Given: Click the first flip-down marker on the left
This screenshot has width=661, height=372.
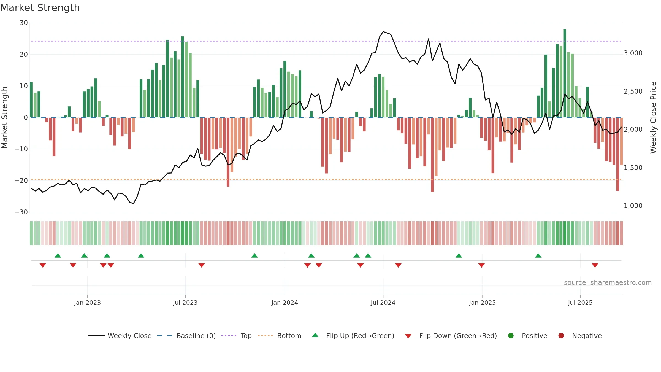Looking at the screenshot, I should coord(43,265).
